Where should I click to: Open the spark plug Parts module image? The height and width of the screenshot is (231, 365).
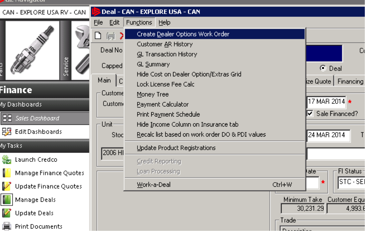click(x=32, y=50)
